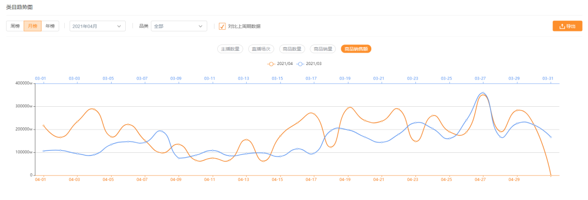Click the 04-09 bottom axis label

pos(176,179)
